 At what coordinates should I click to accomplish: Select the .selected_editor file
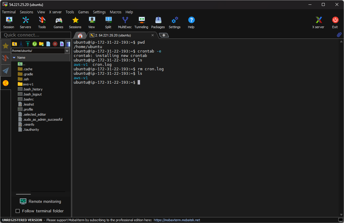tap(32, 114)
